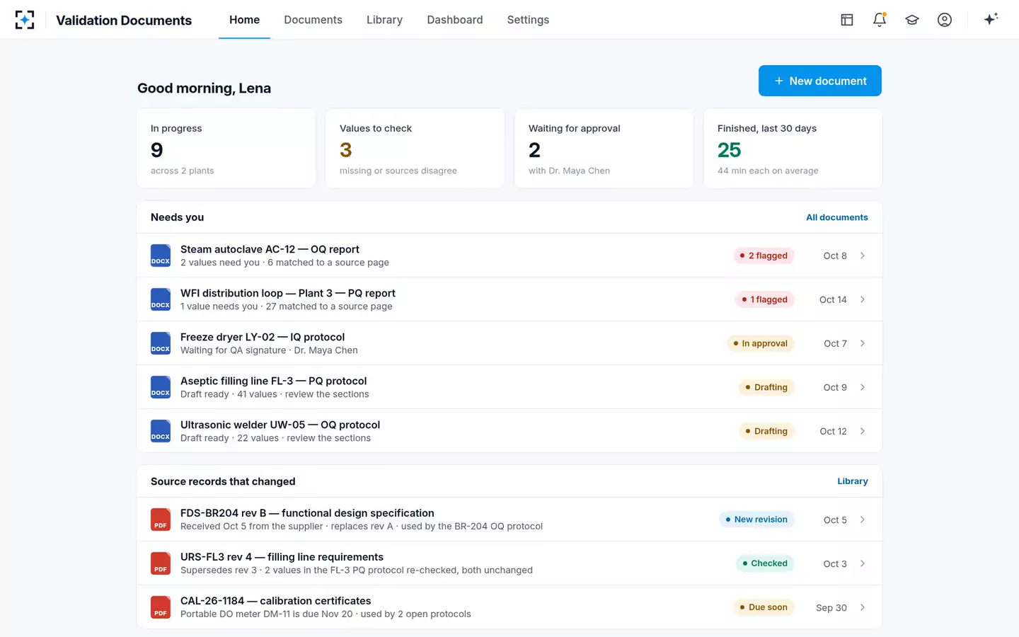1019x637 pixels.
Task: Click PDF icon for CAL-26-1184
Action: (x=161, y=607)
